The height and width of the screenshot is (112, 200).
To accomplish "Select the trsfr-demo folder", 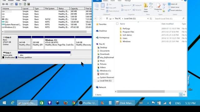I will [x=127, y=35].
